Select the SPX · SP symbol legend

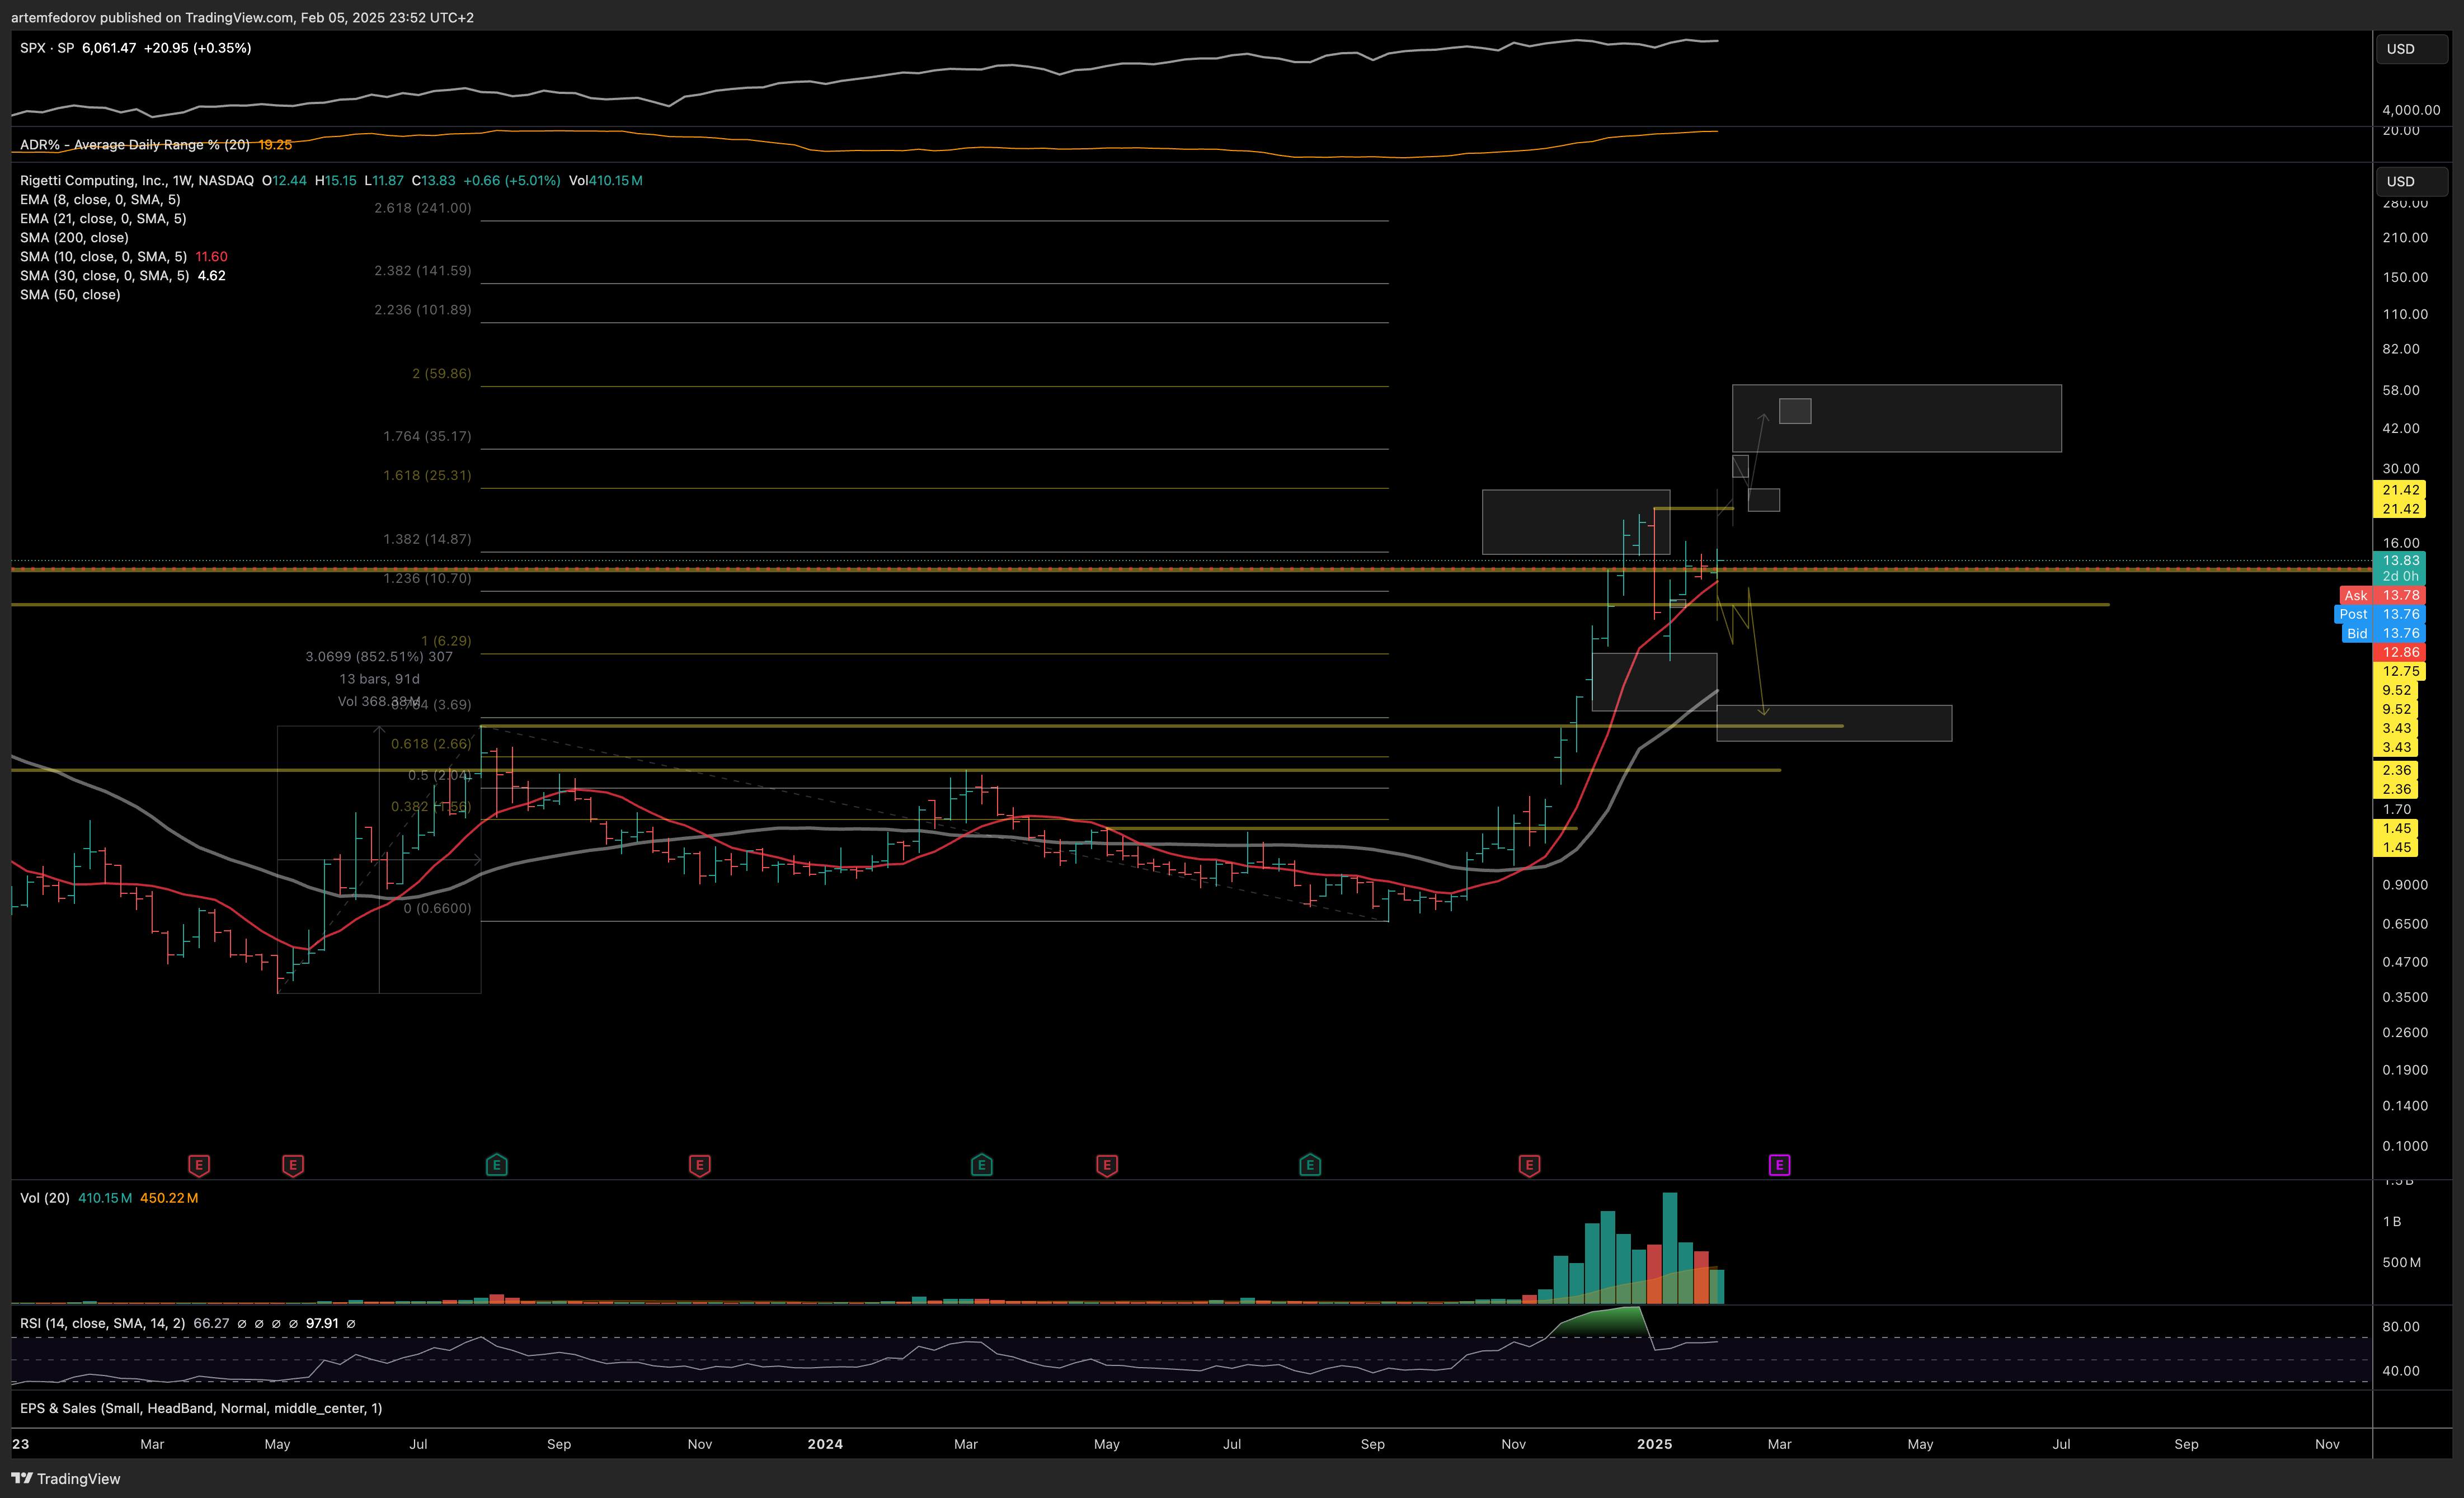pyautogui.click(x=47, y=48)
